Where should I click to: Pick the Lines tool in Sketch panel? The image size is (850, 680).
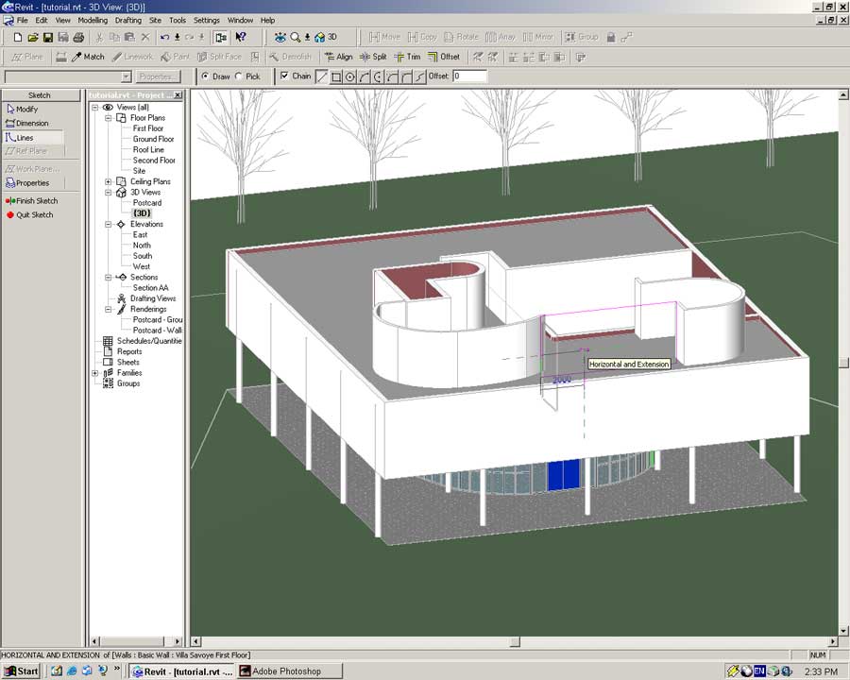tap(32, 138)
